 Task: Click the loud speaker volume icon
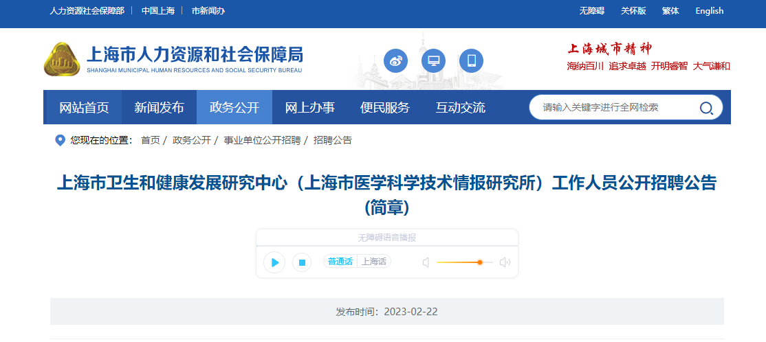click(x=505, y=262)
